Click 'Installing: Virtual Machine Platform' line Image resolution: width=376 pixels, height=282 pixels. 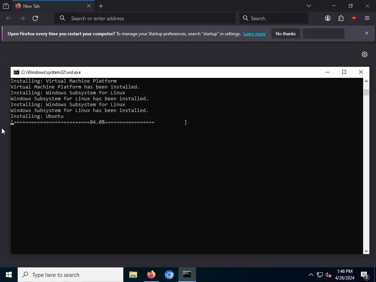click(x=64, y=81)
